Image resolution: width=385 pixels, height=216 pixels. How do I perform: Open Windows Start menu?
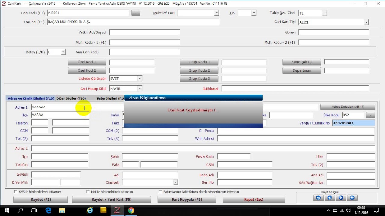(x=7, y=210)
